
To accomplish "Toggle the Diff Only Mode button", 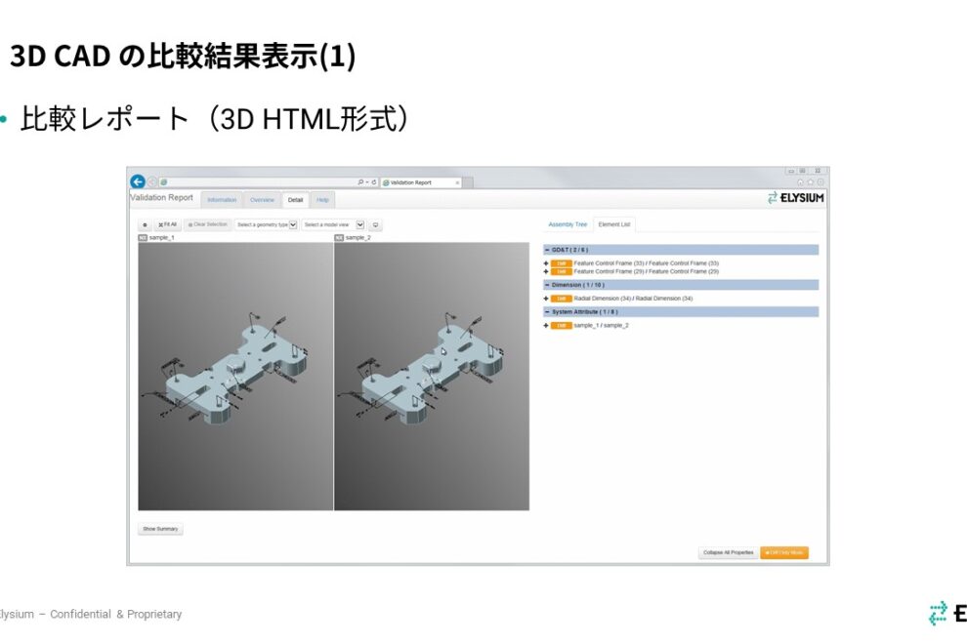I will coord(784,552).
